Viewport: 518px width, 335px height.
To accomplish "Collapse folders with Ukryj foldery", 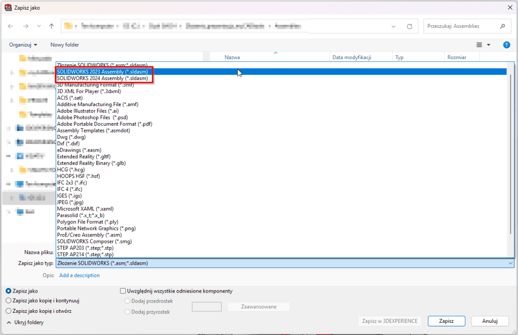I will [25, 322].
